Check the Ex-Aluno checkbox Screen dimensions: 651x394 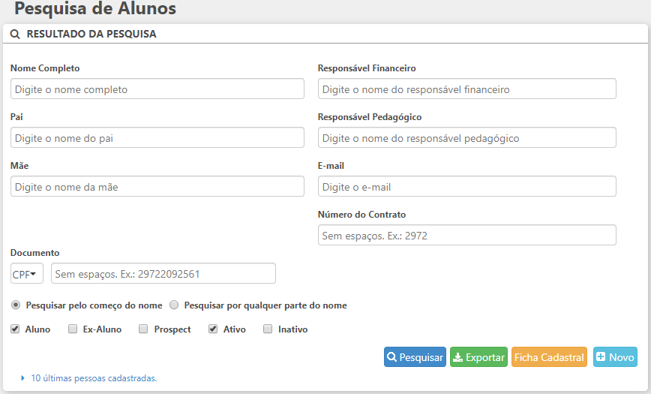tap(73, 329)
